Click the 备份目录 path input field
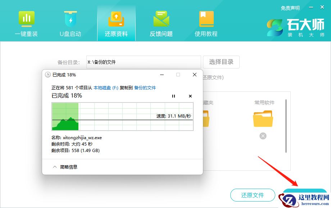This screenshot has width=331, height=208. [x=143, y=62]
